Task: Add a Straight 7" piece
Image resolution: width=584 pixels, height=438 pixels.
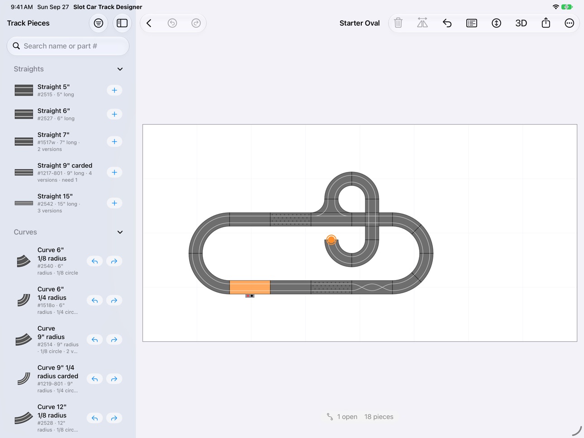Action: point(115,142)
